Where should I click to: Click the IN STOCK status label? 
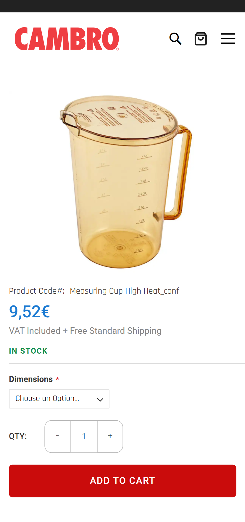coord(28,351)
